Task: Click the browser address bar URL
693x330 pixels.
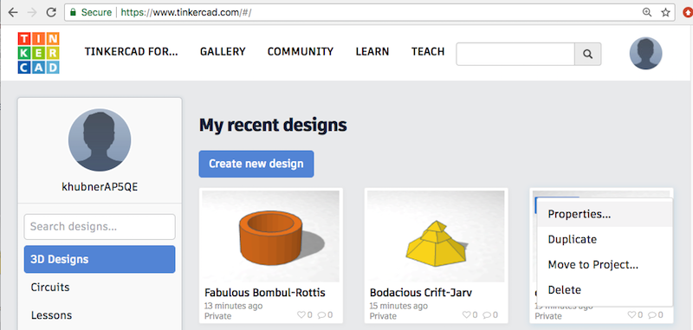Action: coord(185,12)
